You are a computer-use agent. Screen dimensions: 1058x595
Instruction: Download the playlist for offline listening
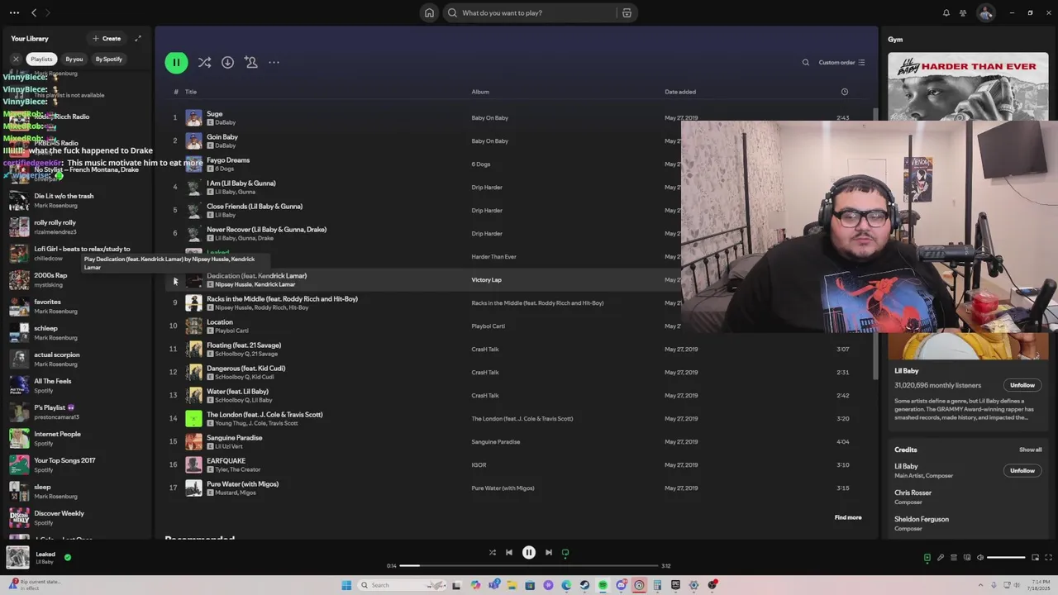click(x=227, y=62)
